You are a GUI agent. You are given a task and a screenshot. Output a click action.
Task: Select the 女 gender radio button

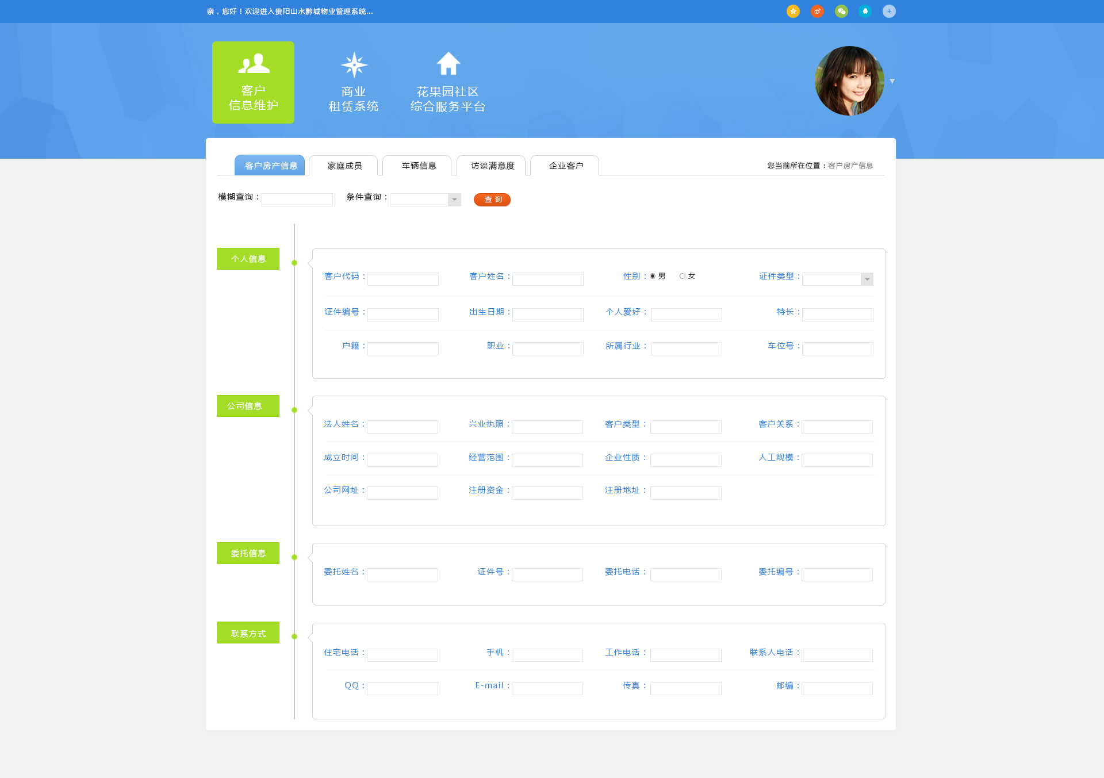[x=681, y=276]
